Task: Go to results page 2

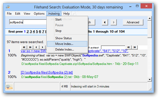Action: pyautogui.click(x=28, y=32)
